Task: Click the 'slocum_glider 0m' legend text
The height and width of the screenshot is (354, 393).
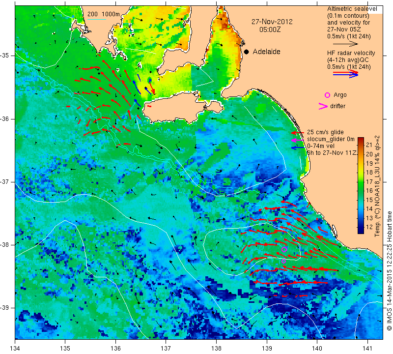Action: point(331,139)
